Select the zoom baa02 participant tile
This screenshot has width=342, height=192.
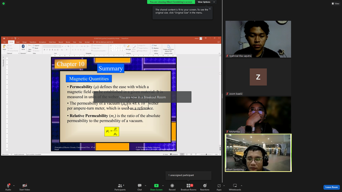pyautogui.click(x=258, y=77)
